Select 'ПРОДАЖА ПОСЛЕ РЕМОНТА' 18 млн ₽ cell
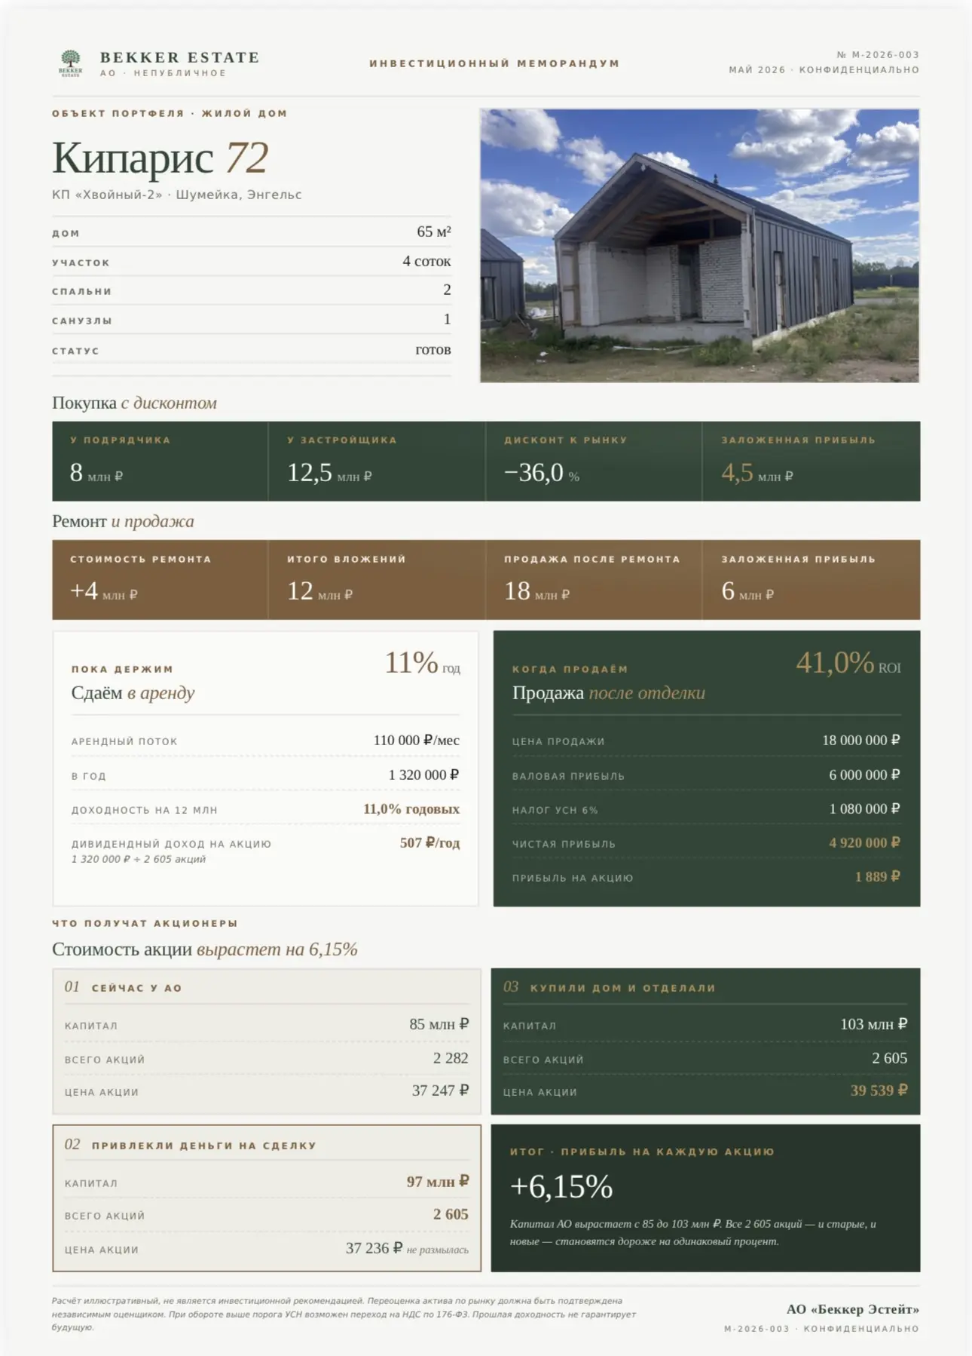972x1356 pixels. [594, 579]
